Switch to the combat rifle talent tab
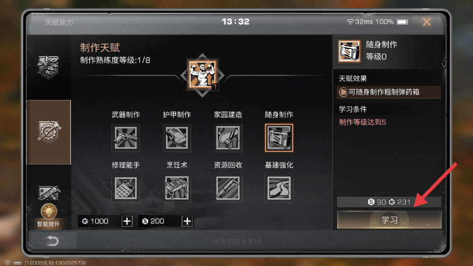Viewport: 473px width, 266px height. (49, 193)
